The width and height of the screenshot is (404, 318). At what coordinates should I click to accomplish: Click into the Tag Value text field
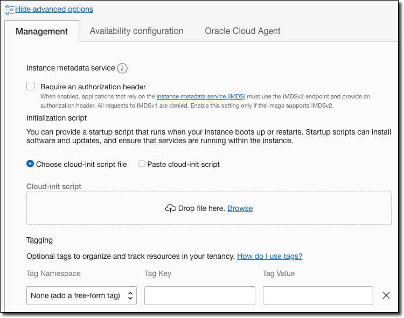click(318, 295)
